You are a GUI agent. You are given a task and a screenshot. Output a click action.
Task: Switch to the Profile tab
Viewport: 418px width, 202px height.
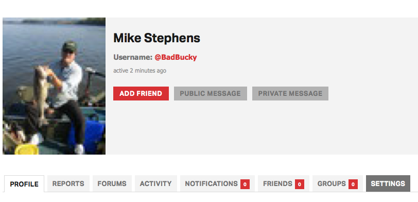24,184
